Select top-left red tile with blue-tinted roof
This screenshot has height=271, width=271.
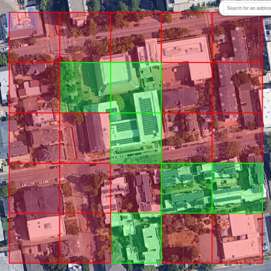pyautogui.click(x=35, y=37)
